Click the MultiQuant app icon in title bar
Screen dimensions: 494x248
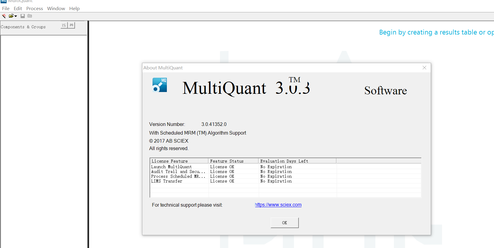[3, 1]
